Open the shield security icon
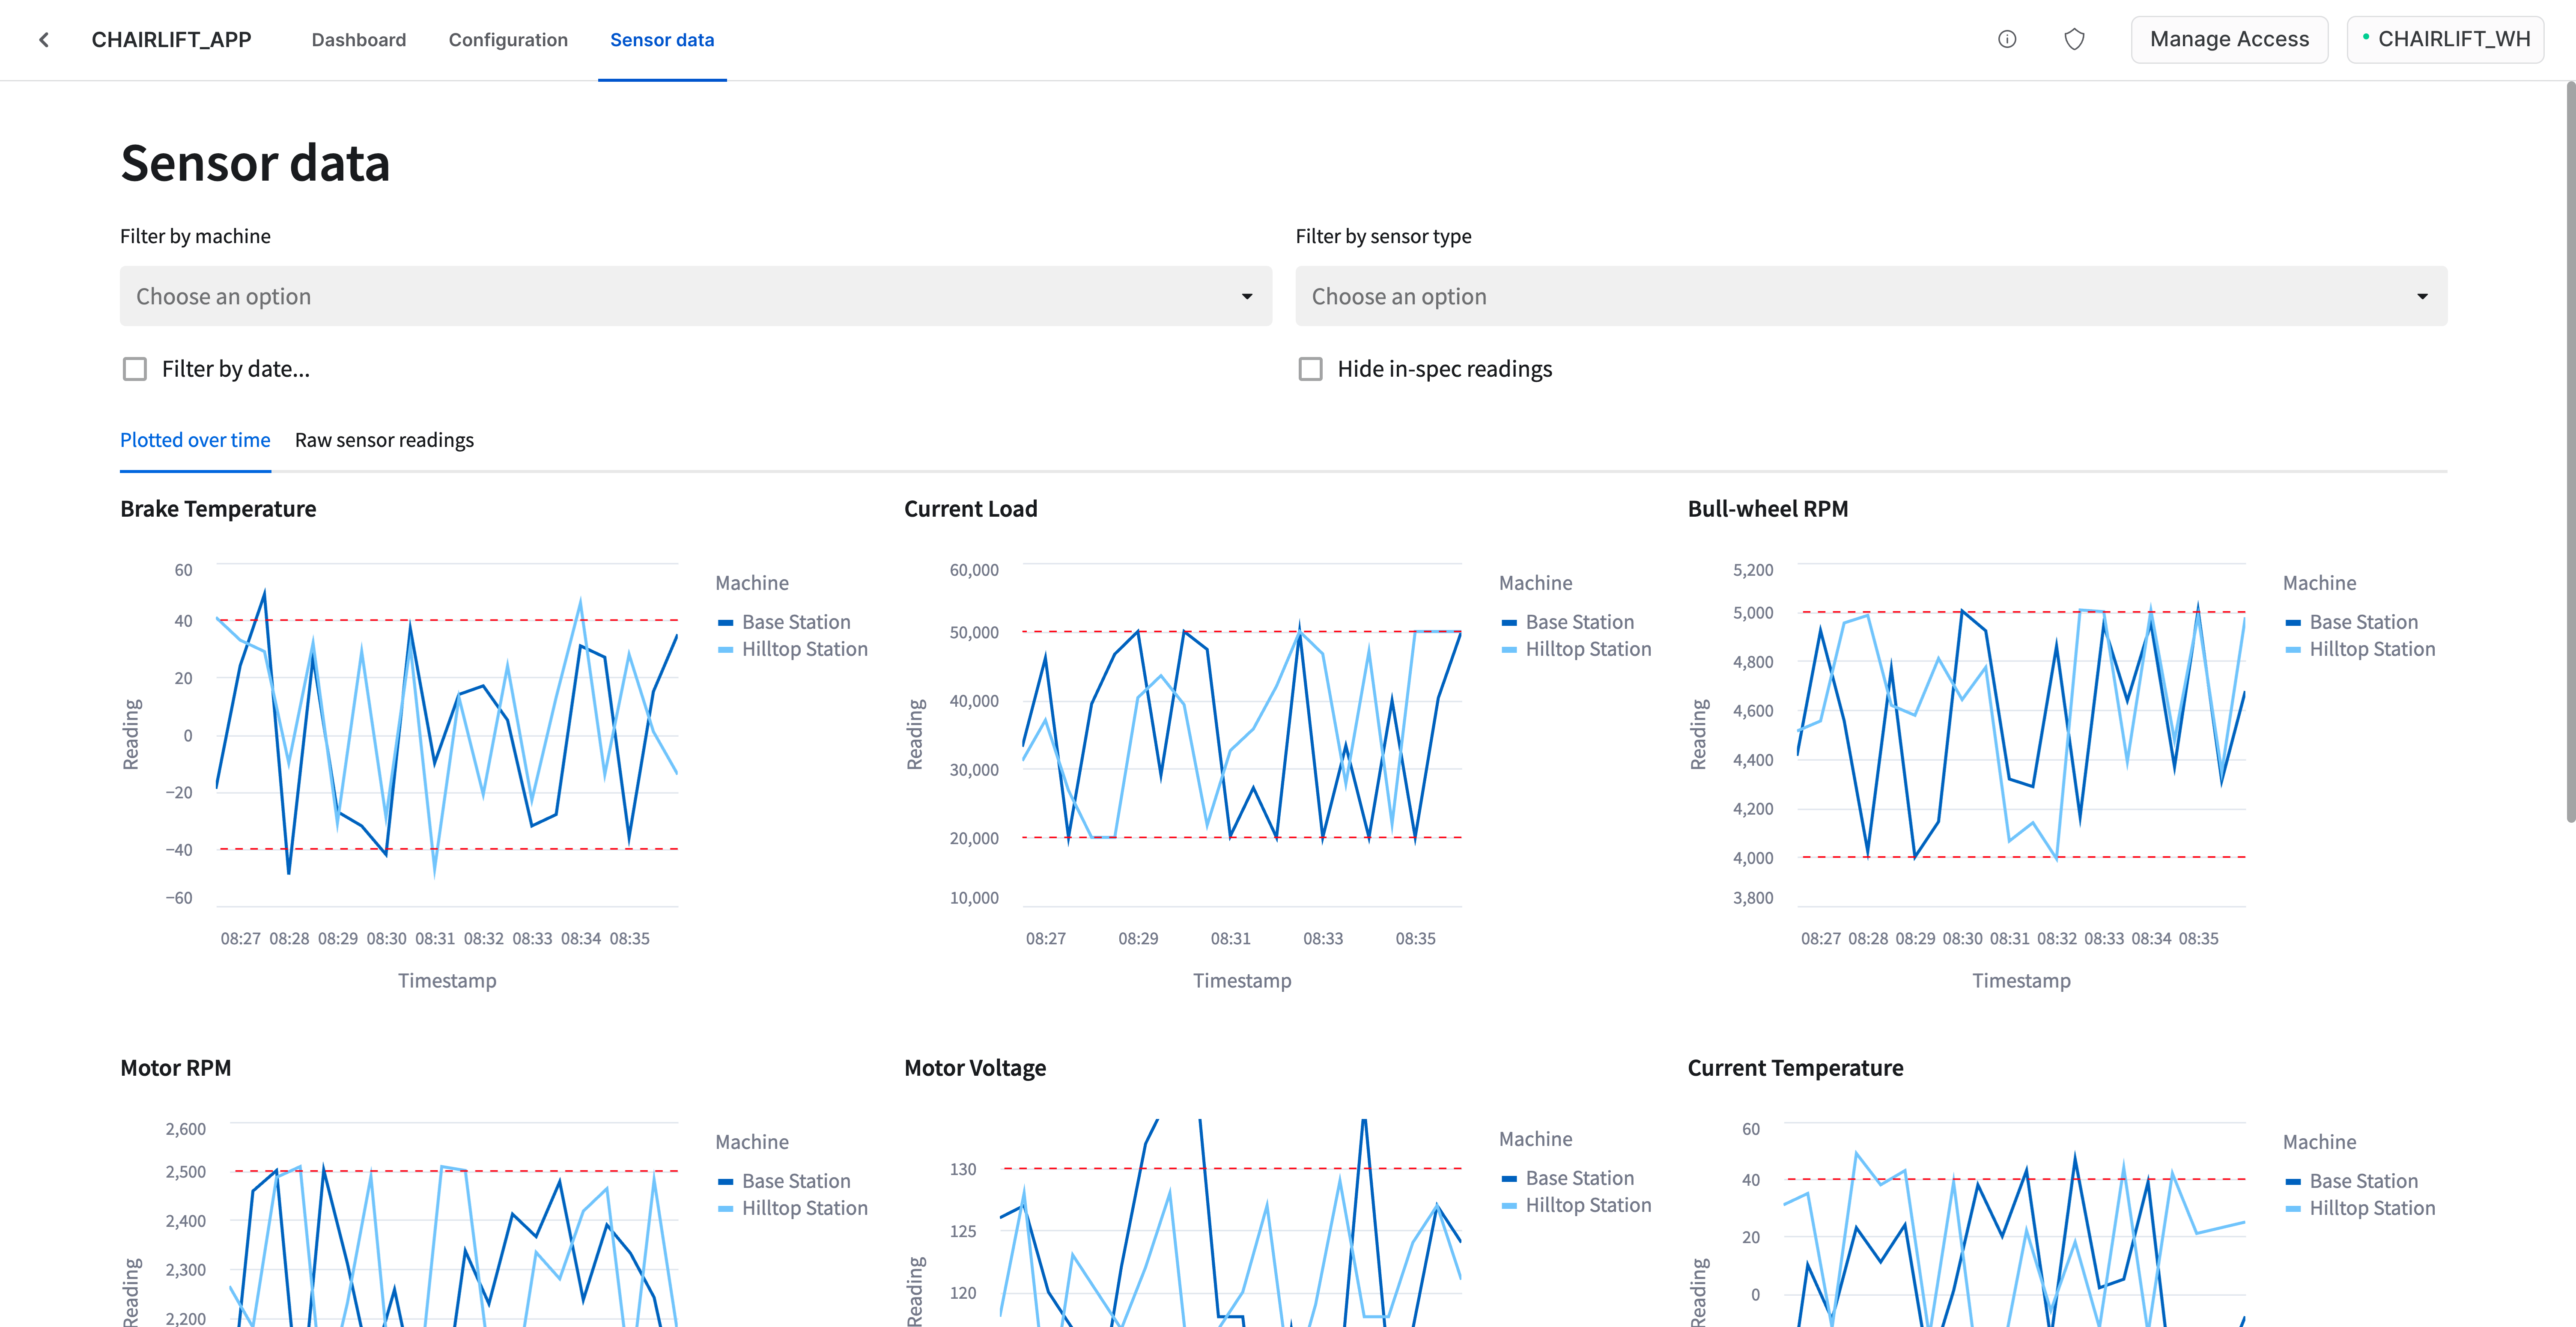Screen dimensions: 2576x1327 pos(2074,39)
